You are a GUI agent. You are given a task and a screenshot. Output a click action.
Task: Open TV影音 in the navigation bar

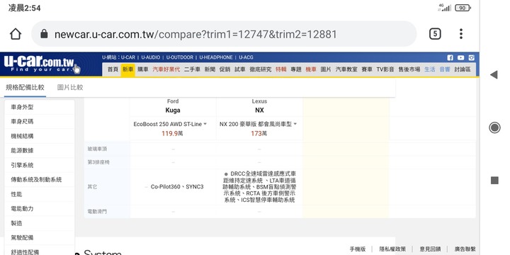pyautogui.click(x=385, y=69)
